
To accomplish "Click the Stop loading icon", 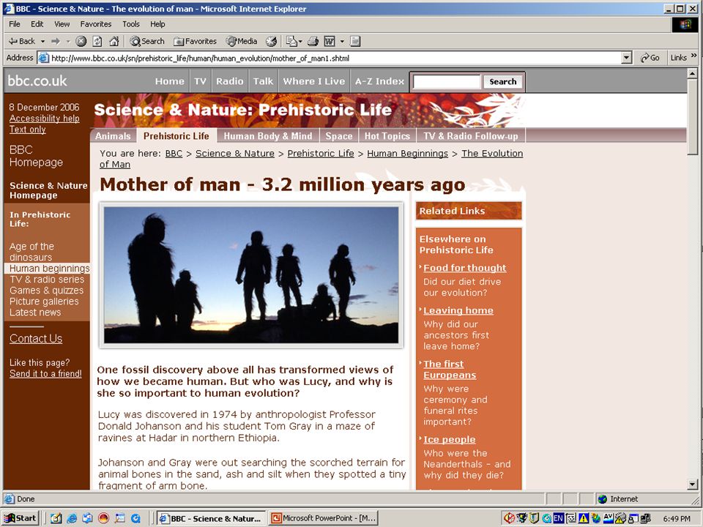I will (81, 41).
